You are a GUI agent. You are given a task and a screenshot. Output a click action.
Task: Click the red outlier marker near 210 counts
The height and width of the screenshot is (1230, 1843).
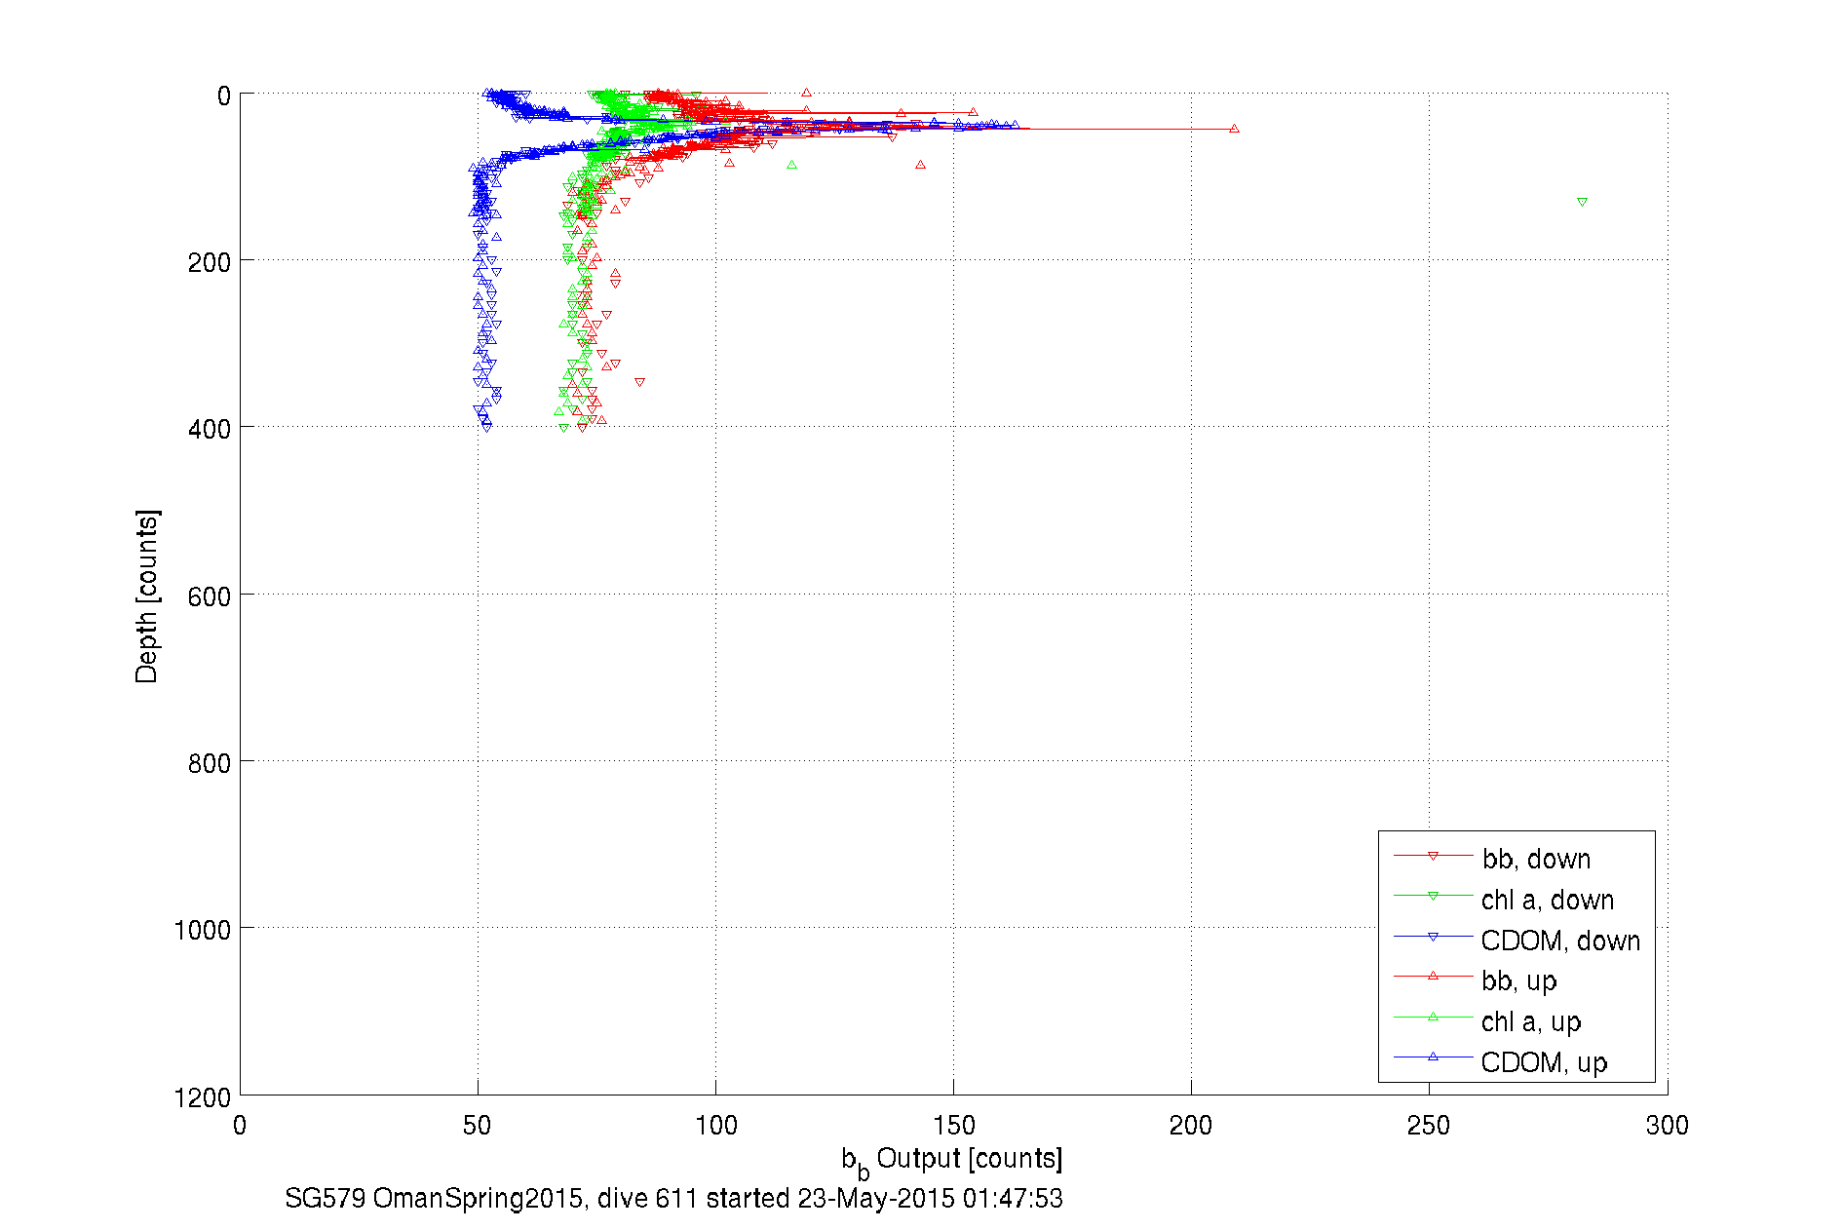tap(1234, 129)
